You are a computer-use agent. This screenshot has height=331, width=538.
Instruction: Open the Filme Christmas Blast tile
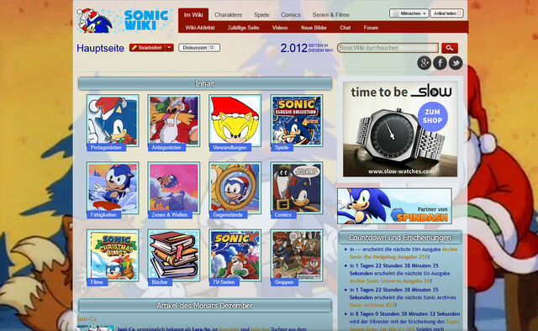[113, 255]
